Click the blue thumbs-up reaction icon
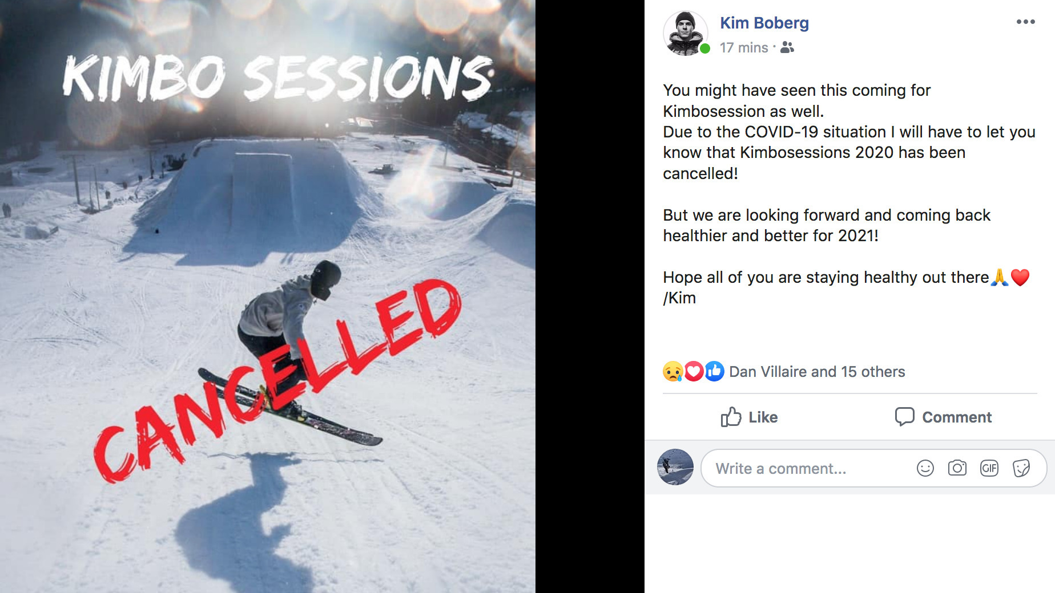The height and width of the screenshot is (593, 1055). [714, 372]
